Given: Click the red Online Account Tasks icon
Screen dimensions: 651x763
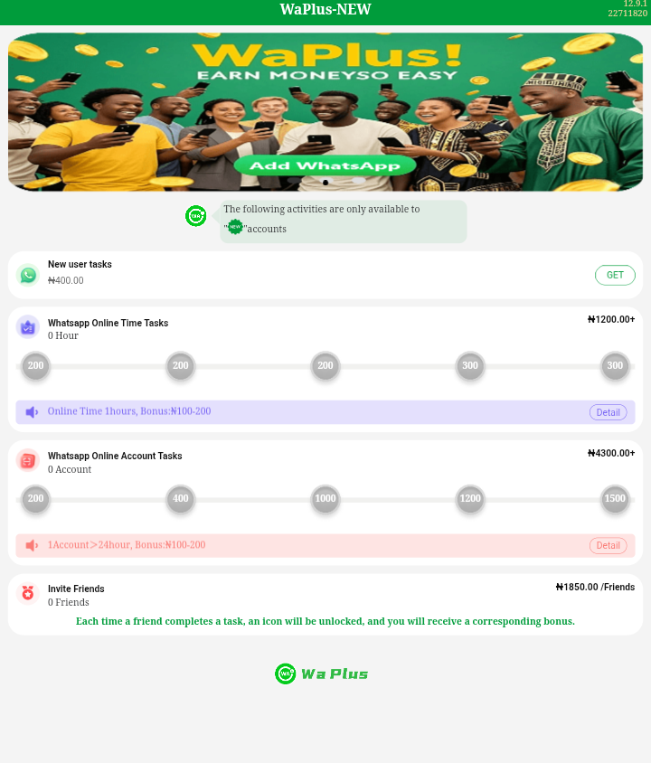Looking at the screenshot, I should pyautogui.click(x=28, y=460).
